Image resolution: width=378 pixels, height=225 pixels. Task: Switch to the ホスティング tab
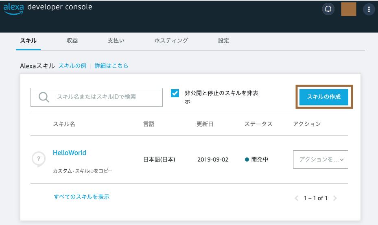171,41
